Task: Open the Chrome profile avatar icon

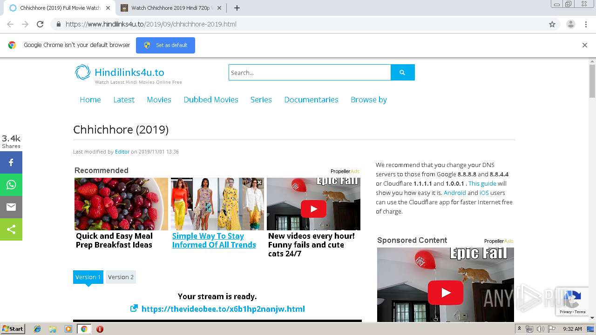Action: pyautogui.click(x=570, y=24)
